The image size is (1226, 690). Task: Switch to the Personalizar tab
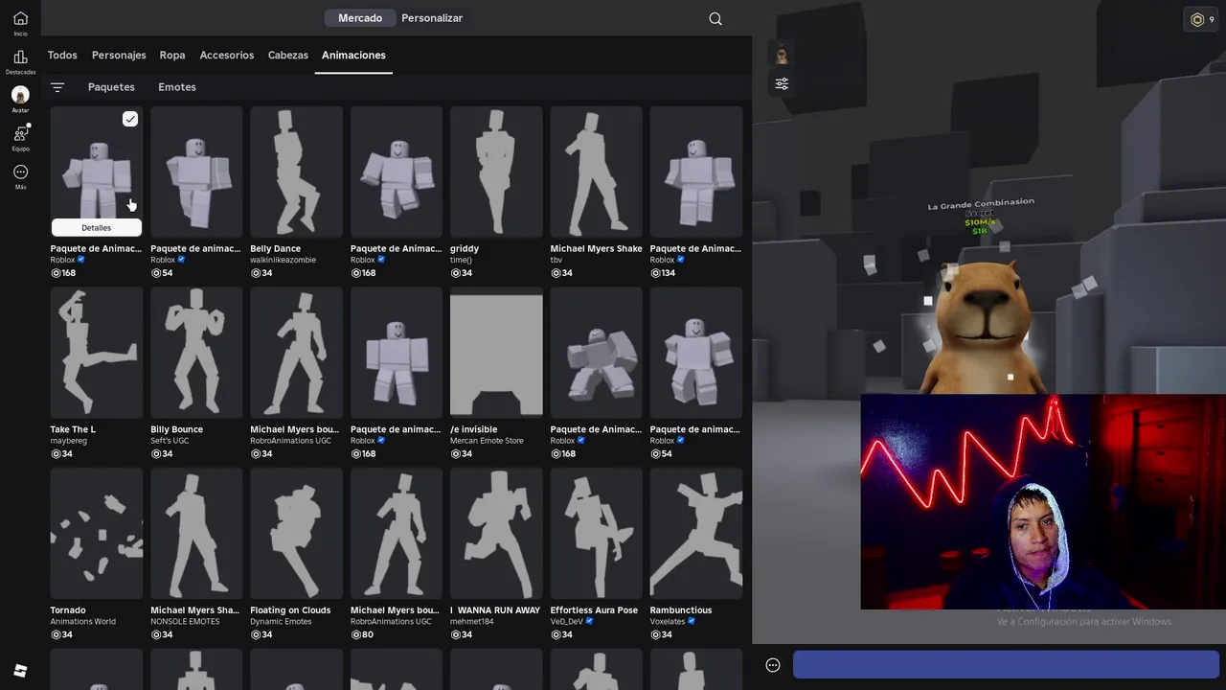[x=432, y=18]
